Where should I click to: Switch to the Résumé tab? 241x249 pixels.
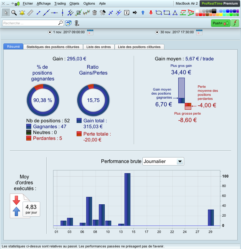click(13, 47)
